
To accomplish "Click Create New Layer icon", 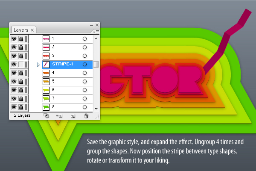I will tap(73, 116).
